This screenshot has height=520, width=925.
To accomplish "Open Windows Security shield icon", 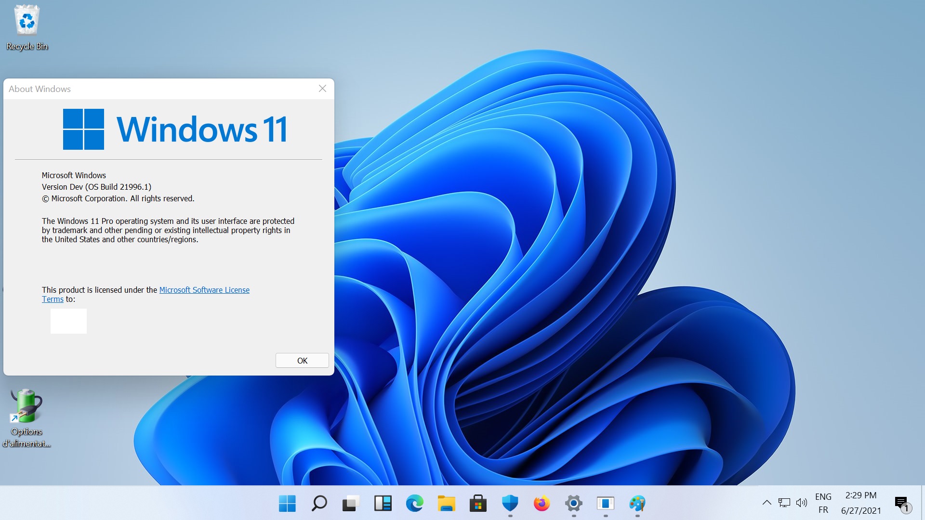I will pos(510,504).
